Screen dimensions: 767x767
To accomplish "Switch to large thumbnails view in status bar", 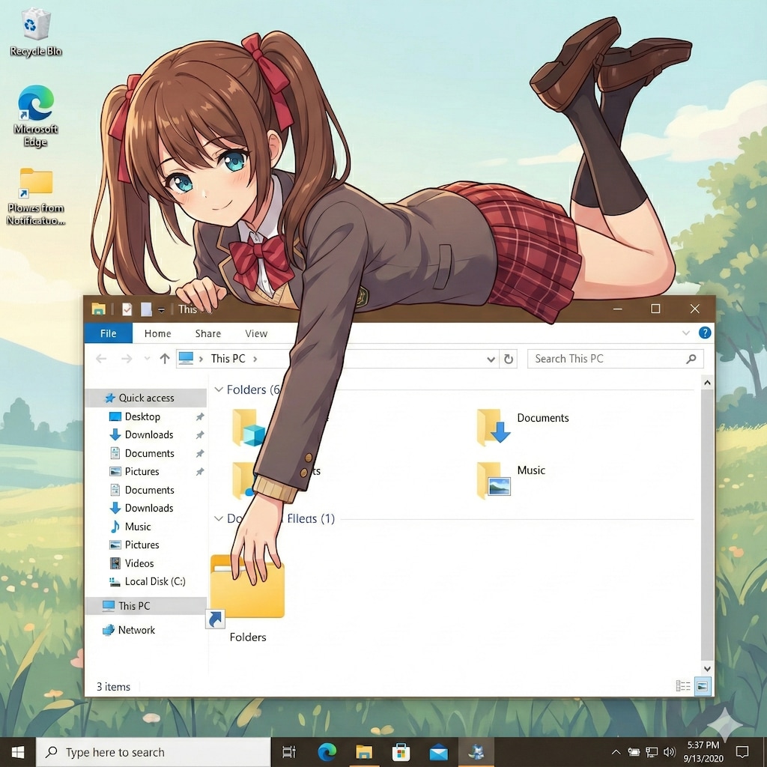I will tap(703, 685).
